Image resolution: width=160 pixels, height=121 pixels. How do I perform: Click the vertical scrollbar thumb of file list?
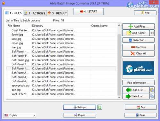click(x=119, y=65)
